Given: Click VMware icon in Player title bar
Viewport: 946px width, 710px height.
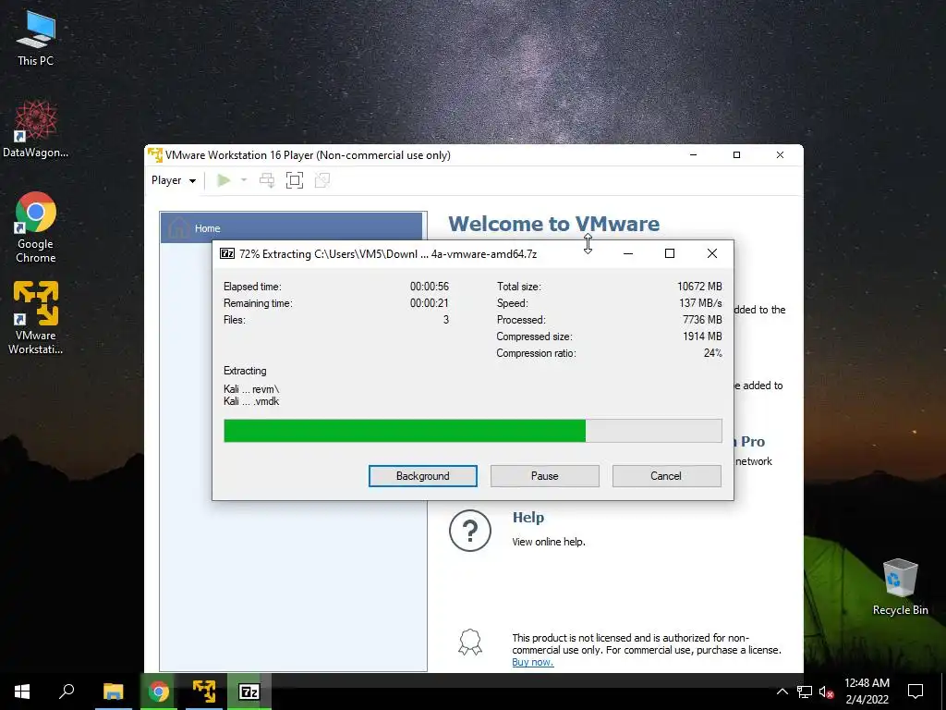Looking at the screenshot, I should coord(155,155).
